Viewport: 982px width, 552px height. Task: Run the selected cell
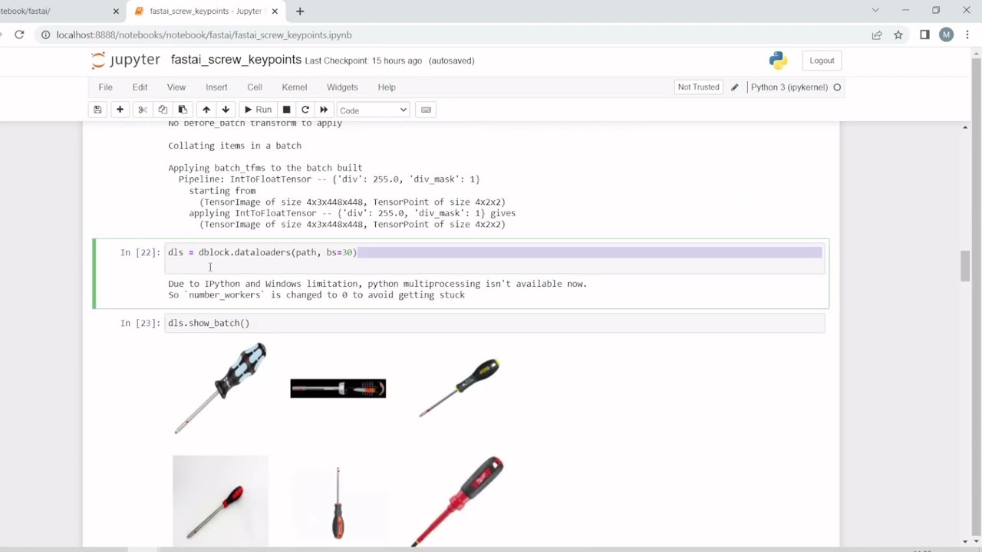258,110
